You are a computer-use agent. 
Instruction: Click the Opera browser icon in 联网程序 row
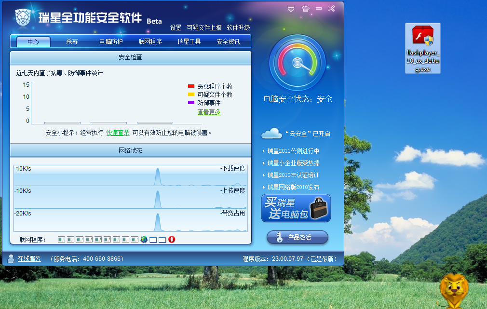pyautogui.click(x=172, y=240)
